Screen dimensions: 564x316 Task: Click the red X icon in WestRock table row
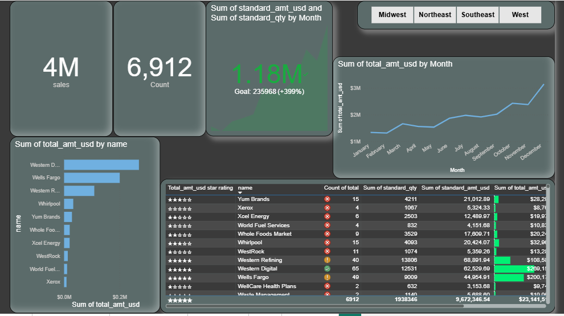(x=328, y=252)
